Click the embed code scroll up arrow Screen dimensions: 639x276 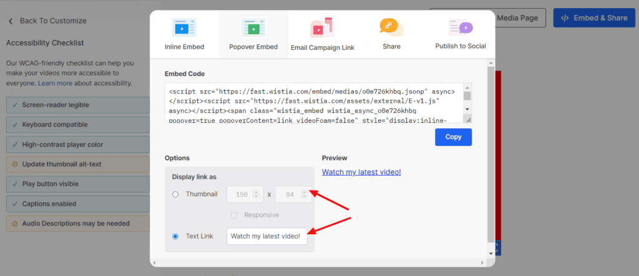click(467, 87)
